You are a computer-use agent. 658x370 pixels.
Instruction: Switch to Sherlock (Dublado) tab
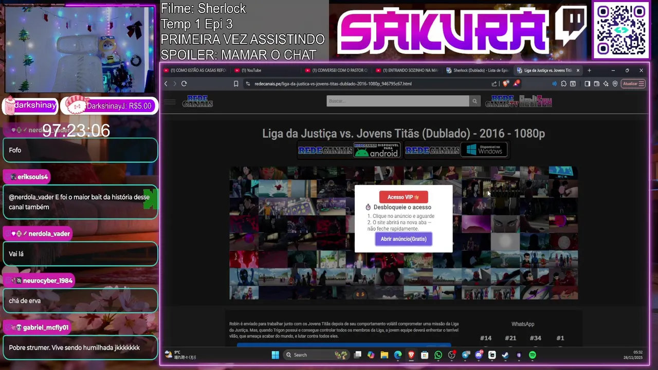click(478, 70)
